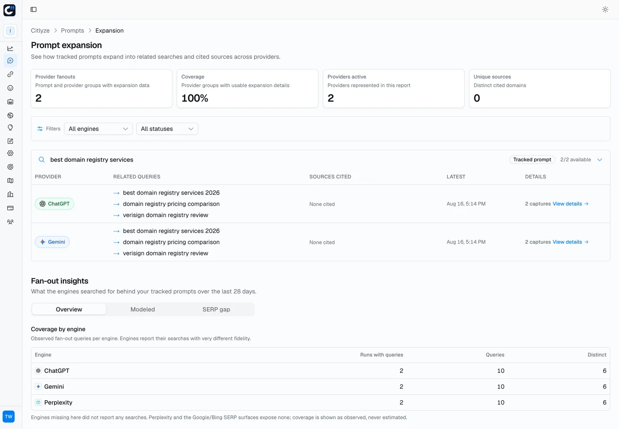This screenshot has width=619, height=429.
Task: Click the Coverage 100% card
Action: coord(248,89)
